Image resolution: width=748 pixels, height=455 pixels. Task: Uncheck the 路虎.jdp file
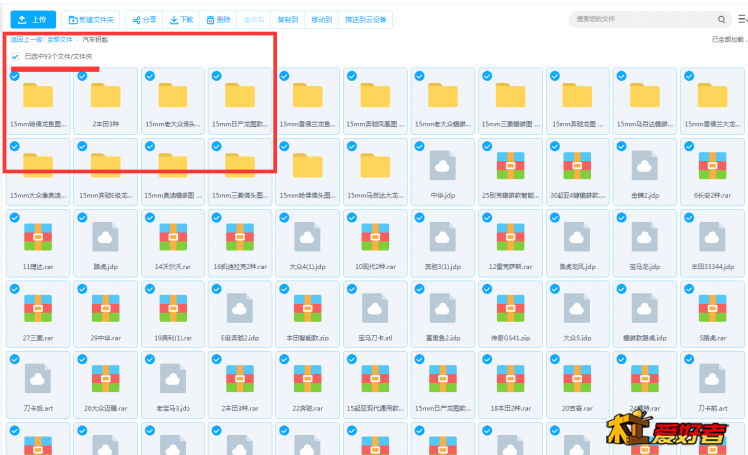82,217
